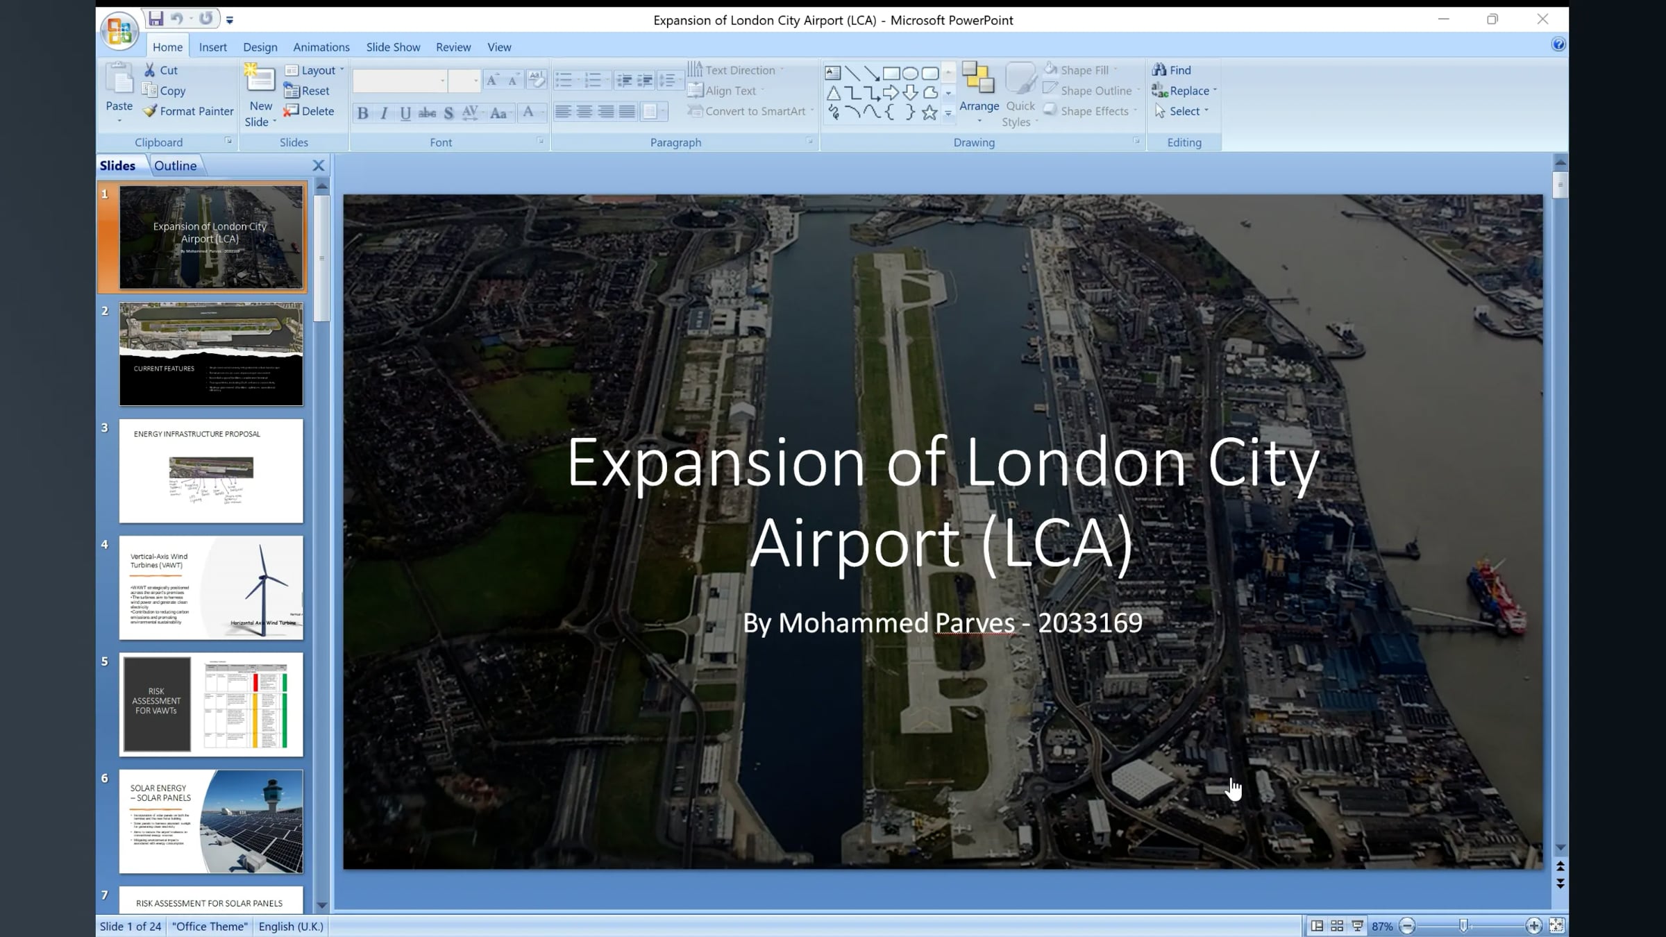1666x937 pixels.
Task: Click the Office Button logo
Action: tap(119, 31)
